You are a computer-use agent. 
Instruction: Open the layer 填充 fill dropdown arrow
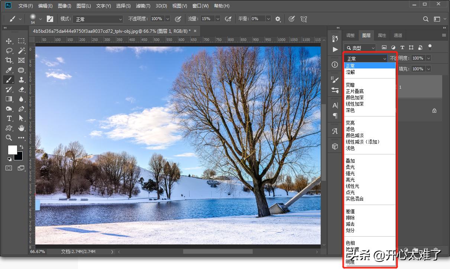pyautogui.click(x=428, y=69)
